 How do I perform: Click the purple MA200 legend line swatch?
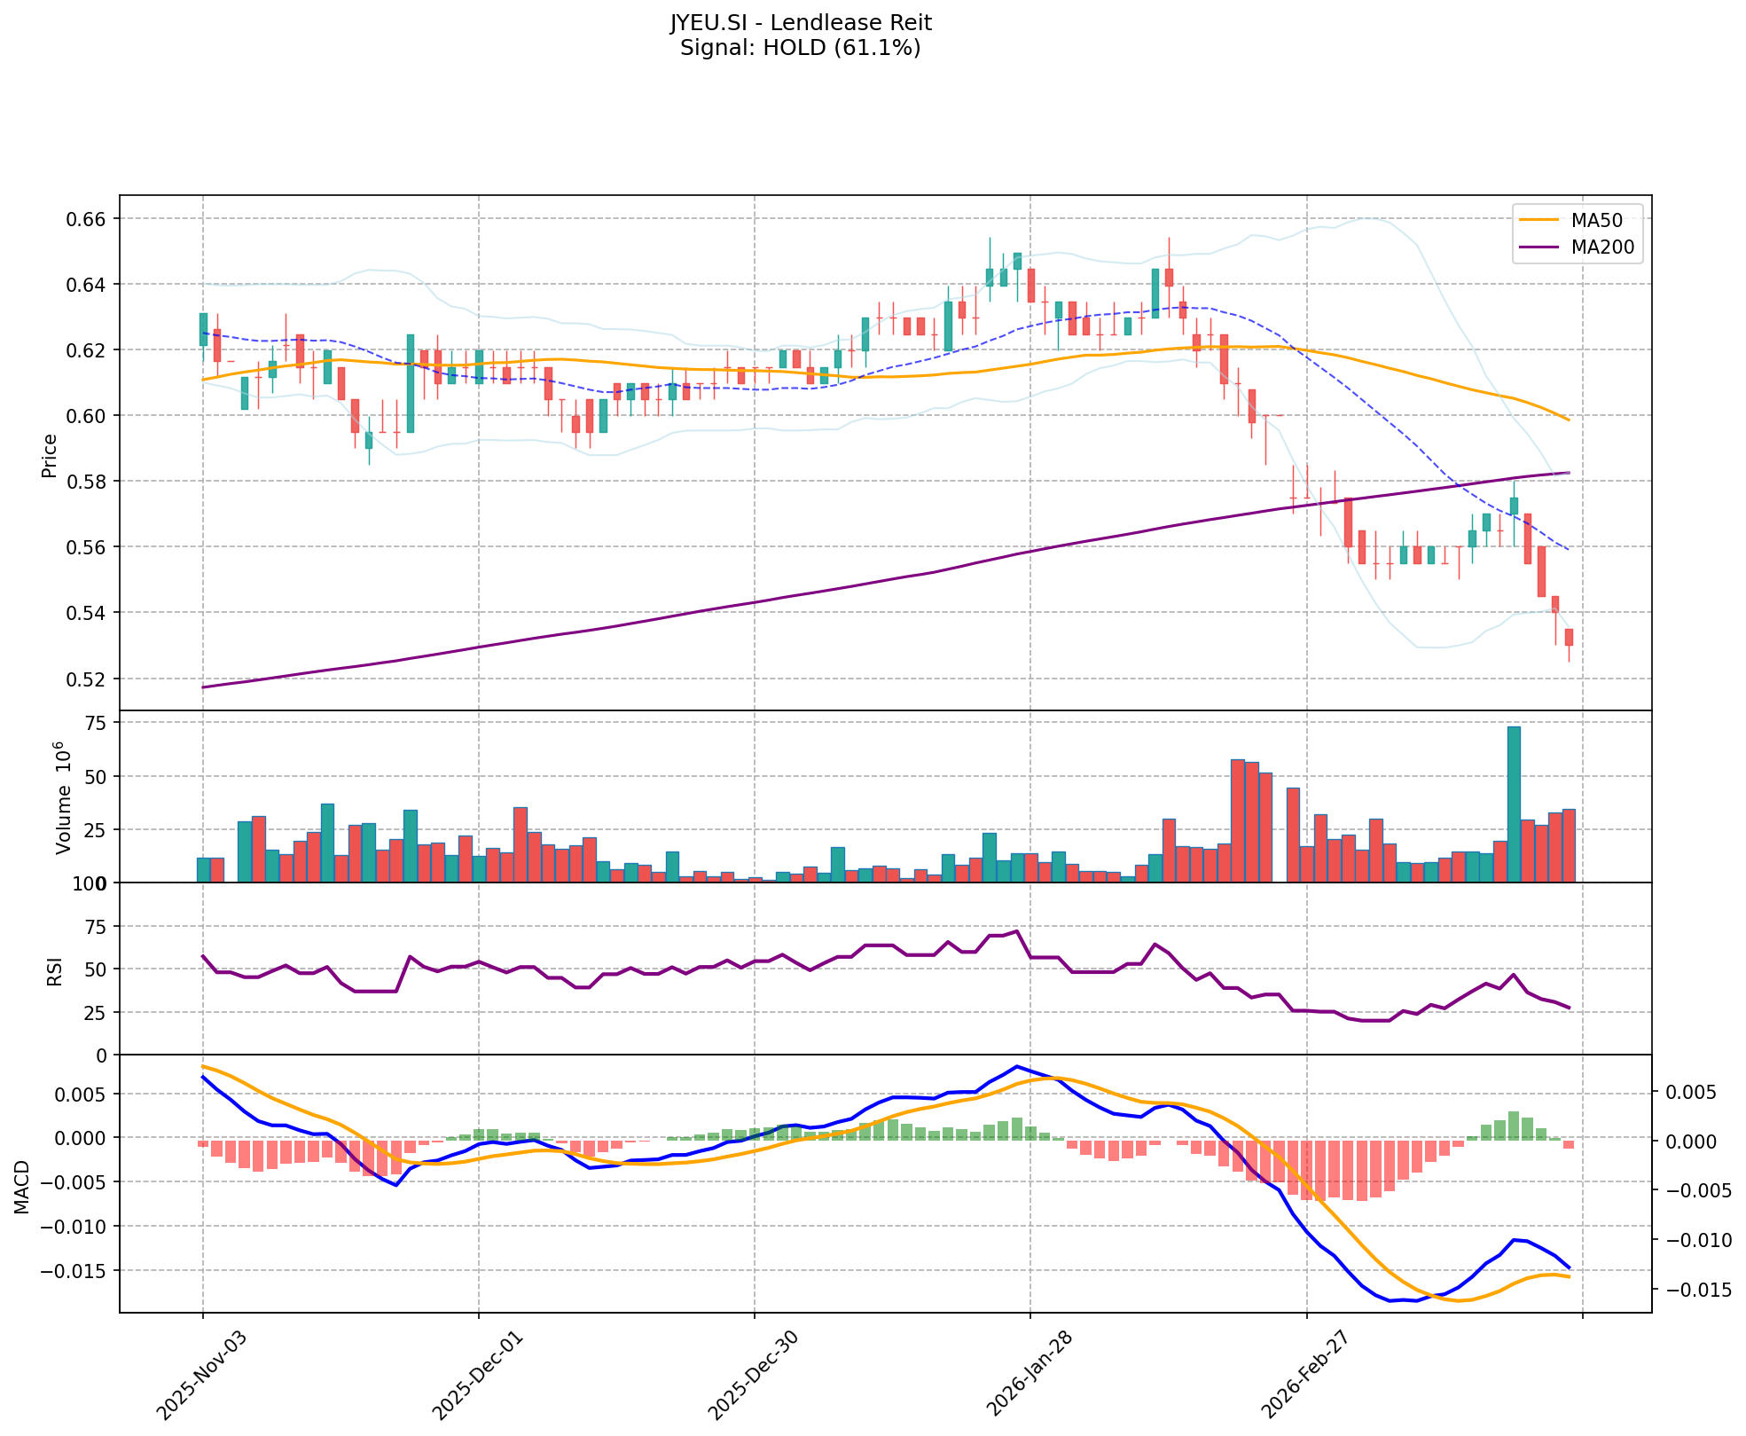point(1539,247)
